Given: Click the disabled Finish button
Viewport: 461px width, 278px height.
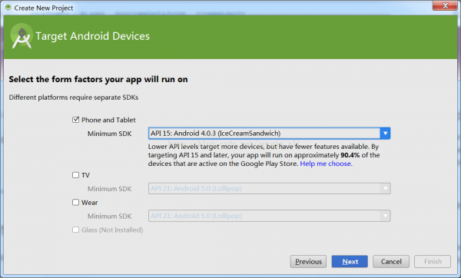Looking at the screenshot, I should click(x=433, y=261).
